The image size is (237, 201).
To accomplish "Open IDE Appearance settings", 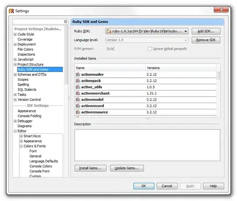I will point(27,111).
